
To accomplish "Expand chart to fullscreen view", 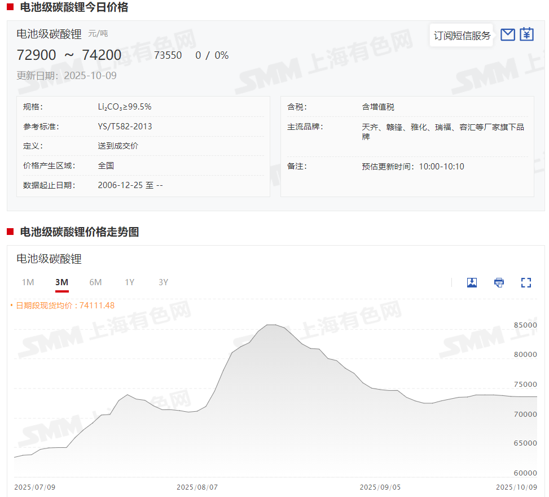I will [x=526, y=282].
